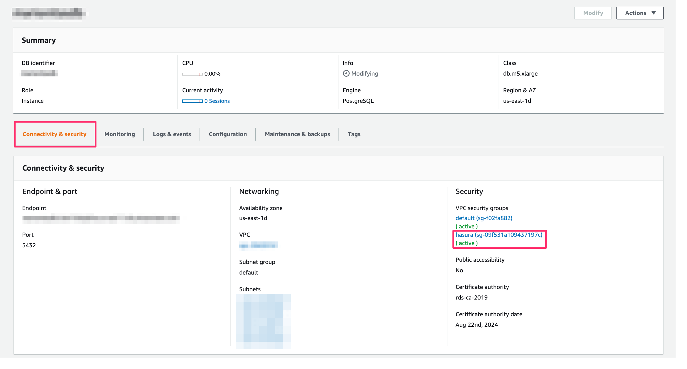Switch to the Tags tab
687x369 pixels.
pyautogui.click(x=354, y=134)
